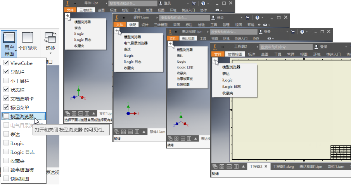Enable the 表达 checkbox in user interface list
This screenshot has height=186, width=351.
tap(6, 134)
